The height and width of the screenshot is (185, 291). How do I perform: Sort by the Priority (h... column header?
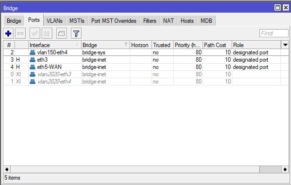(188, 45)
